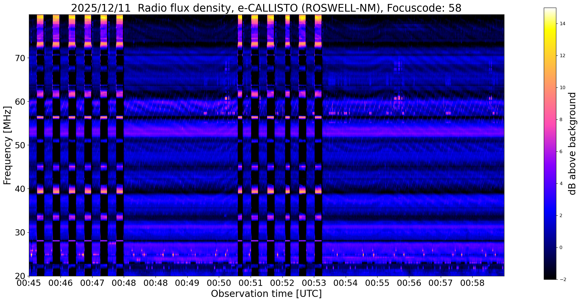
Task: Select the 00:51 time tick label
Action: point(251,282)
